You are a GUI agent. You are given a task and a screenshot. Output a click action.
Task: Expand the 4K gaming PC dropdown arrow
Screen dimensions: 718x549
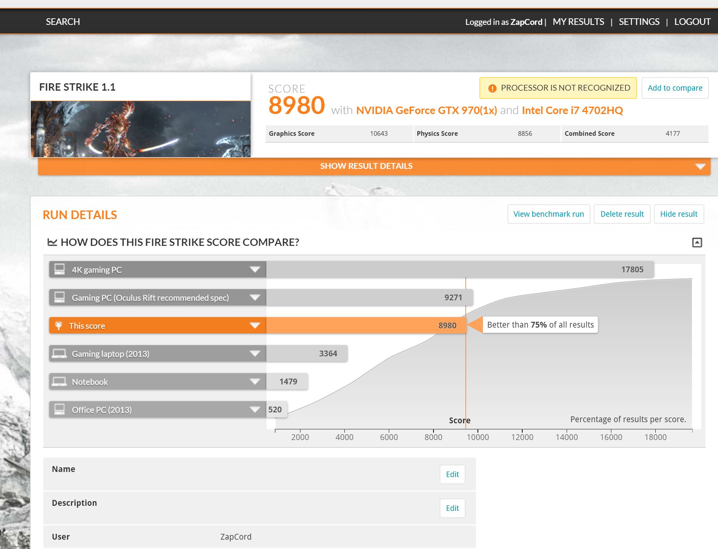pyautogui.click(x=255, y=269)
